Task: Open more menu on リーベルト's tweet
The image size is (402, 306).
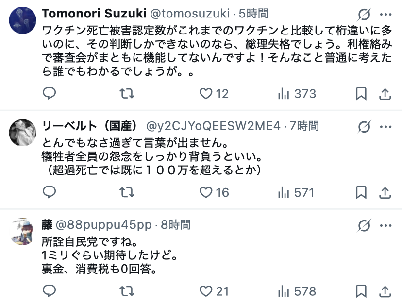Action: point(385,126)
